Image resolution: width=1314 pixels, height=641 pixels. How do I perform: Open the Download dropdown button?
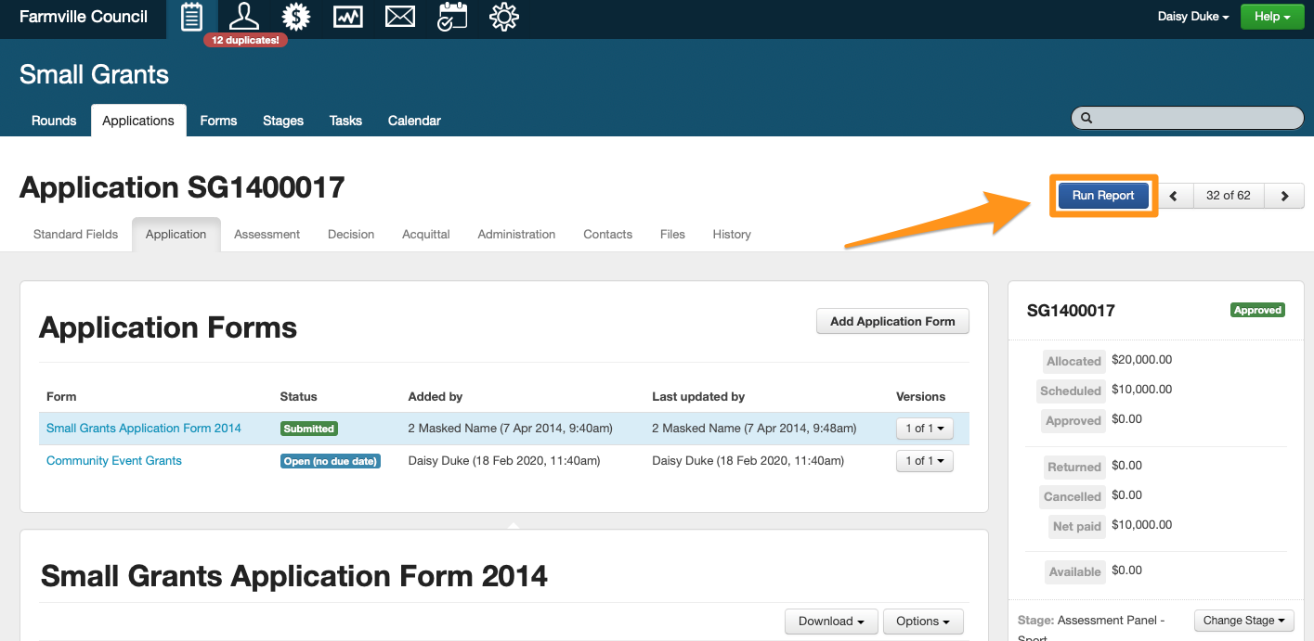click(x=830, y=622)
